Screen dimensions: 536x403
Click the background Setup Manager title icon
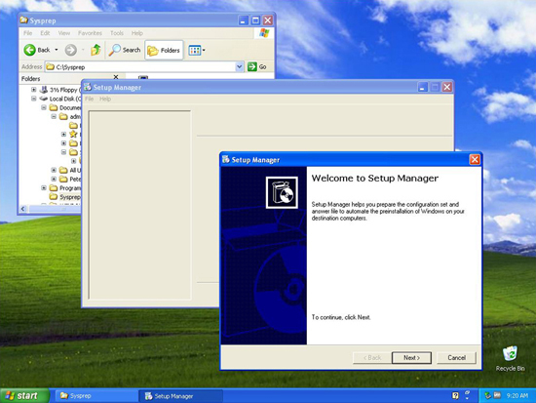tap(88, 87)
